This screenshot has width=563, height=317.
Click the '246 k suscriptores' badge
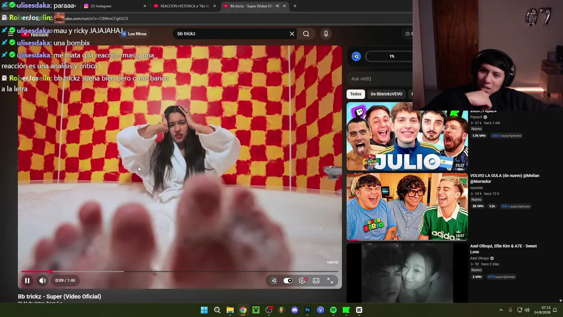[x=506, y=136]
